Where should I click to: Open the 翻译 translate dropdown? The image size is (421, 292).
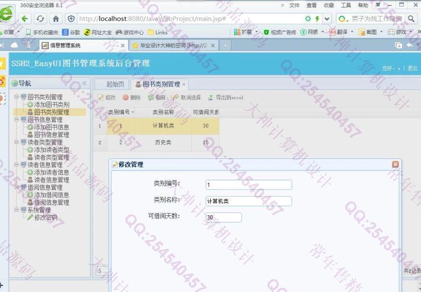(x=341, y=32)
